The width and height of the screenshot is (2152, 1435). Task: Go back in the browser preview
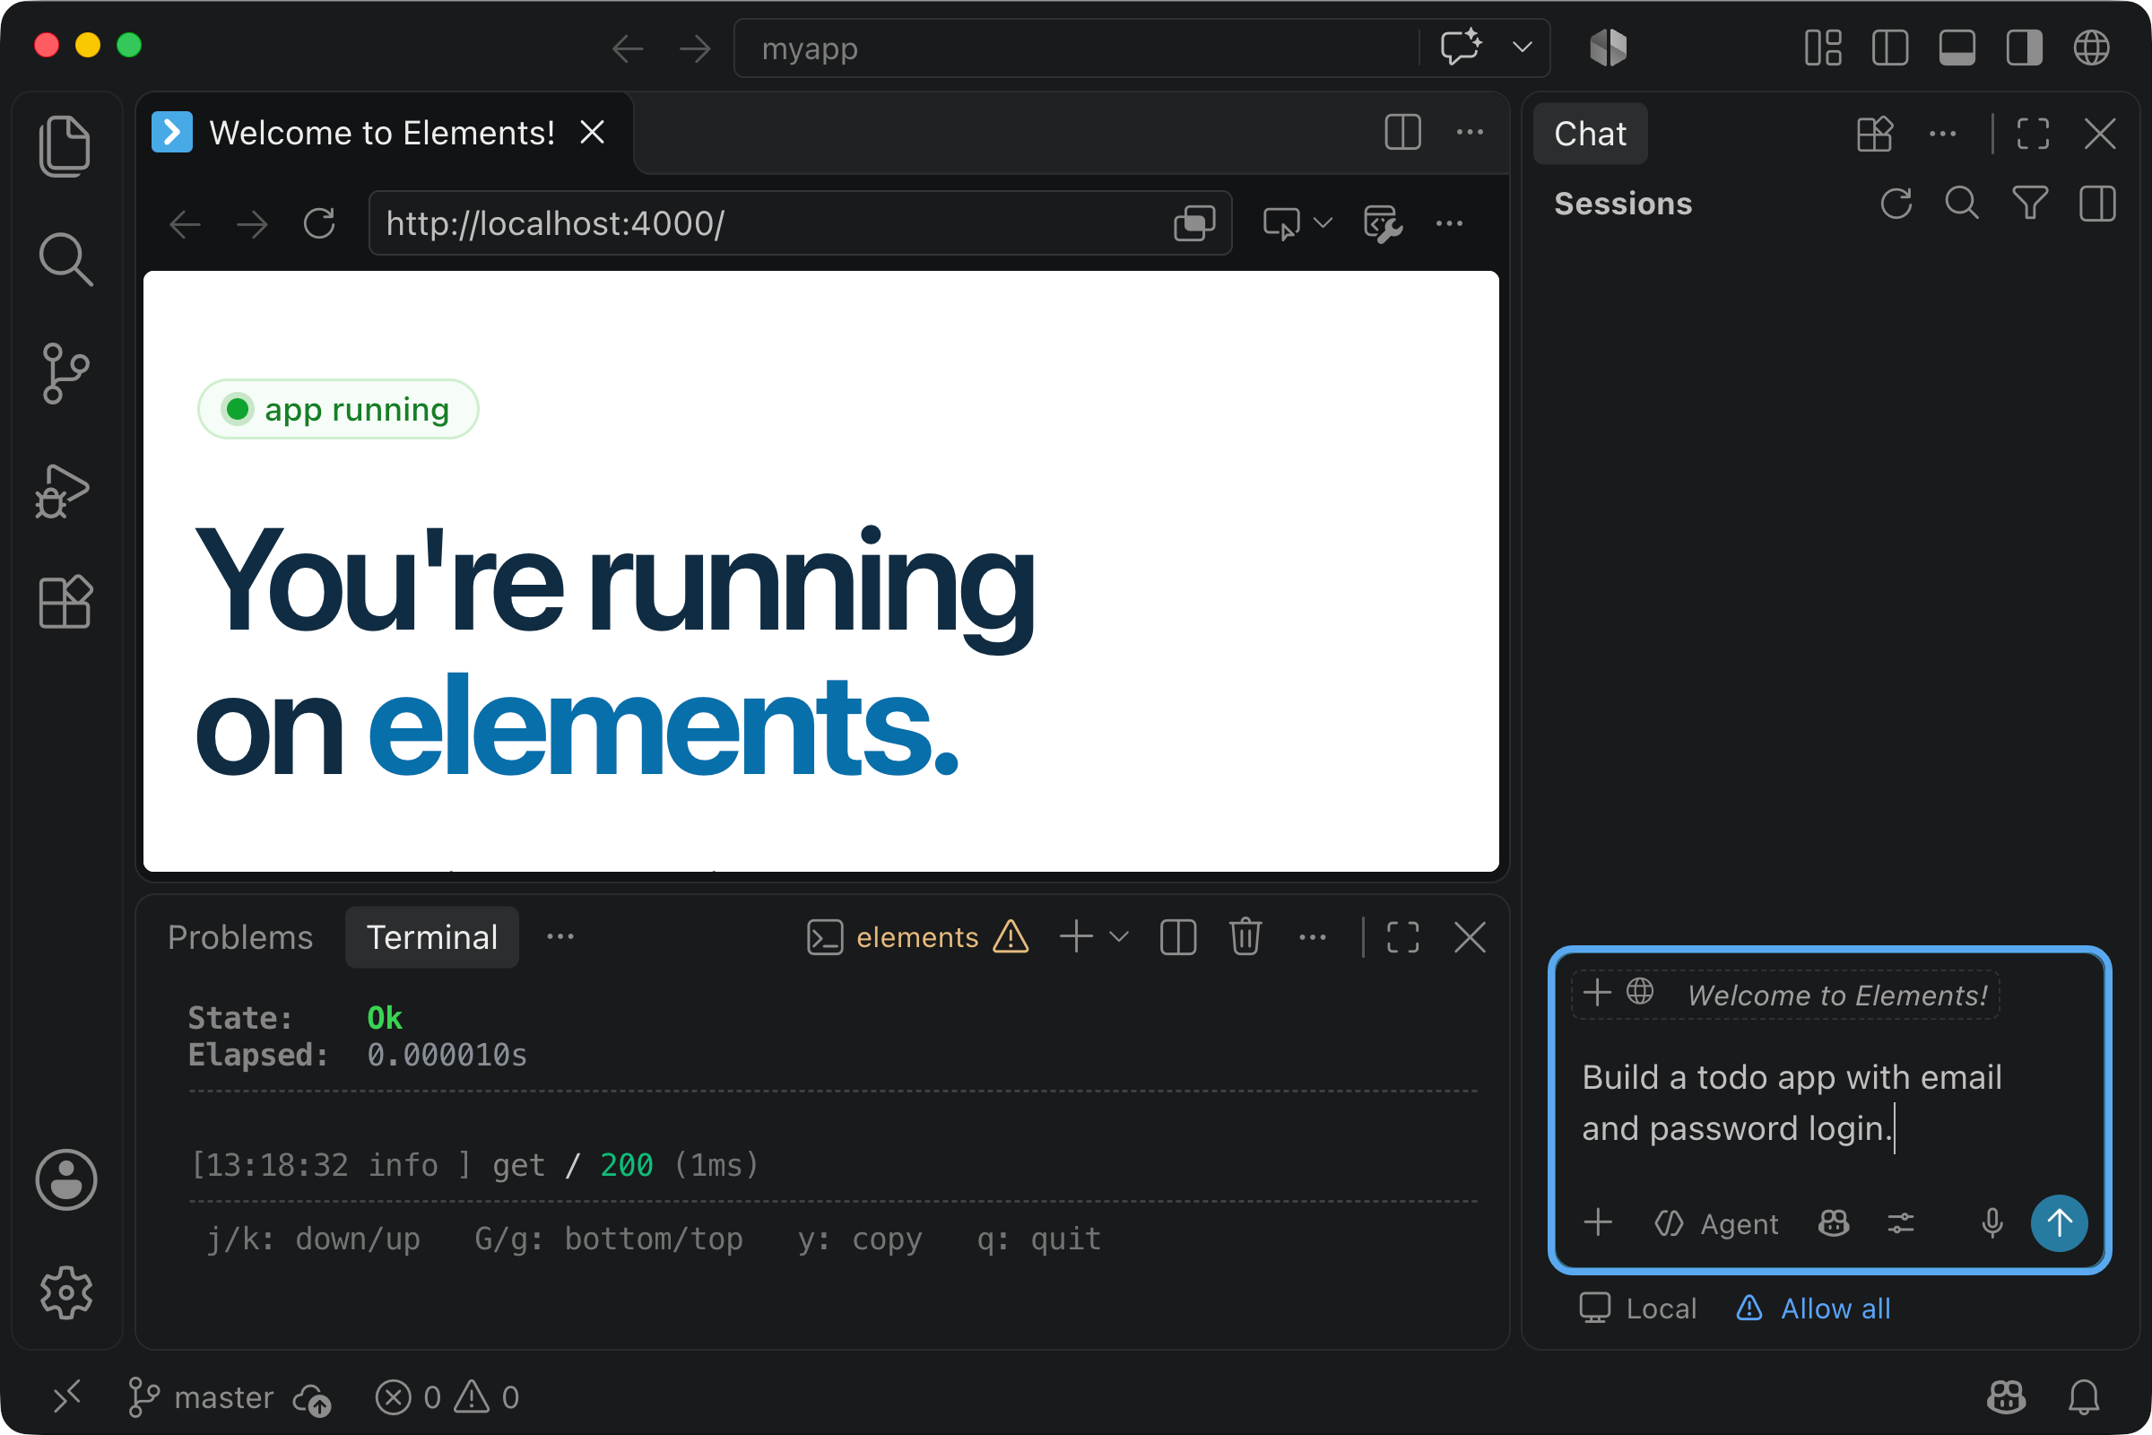(x=186, y=223)
